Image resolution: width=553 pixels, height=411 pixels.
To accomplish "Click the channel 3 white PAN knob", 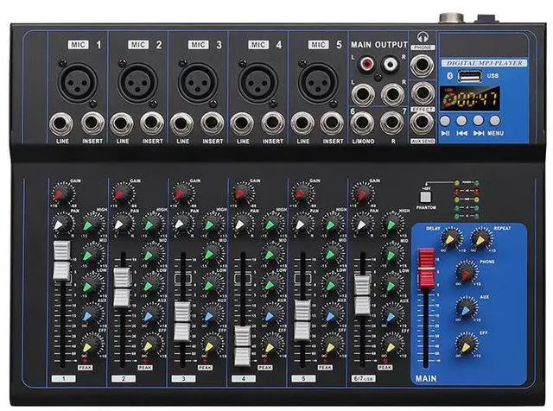I will pos(182,224).
